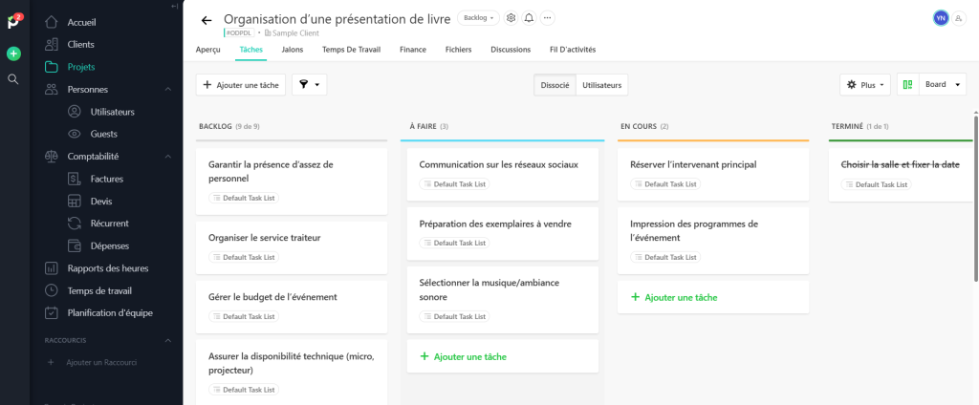Open the Plus settings dropdown
This screenshot has height=405, width=979.
point(864,85)
